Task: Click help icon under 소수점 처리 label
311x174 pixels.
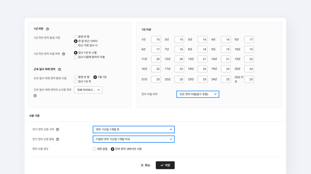Action: tap(35, 96)
